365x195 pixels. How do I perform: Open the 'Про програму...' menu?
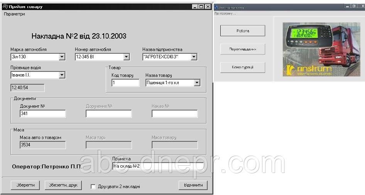point(225,14)
